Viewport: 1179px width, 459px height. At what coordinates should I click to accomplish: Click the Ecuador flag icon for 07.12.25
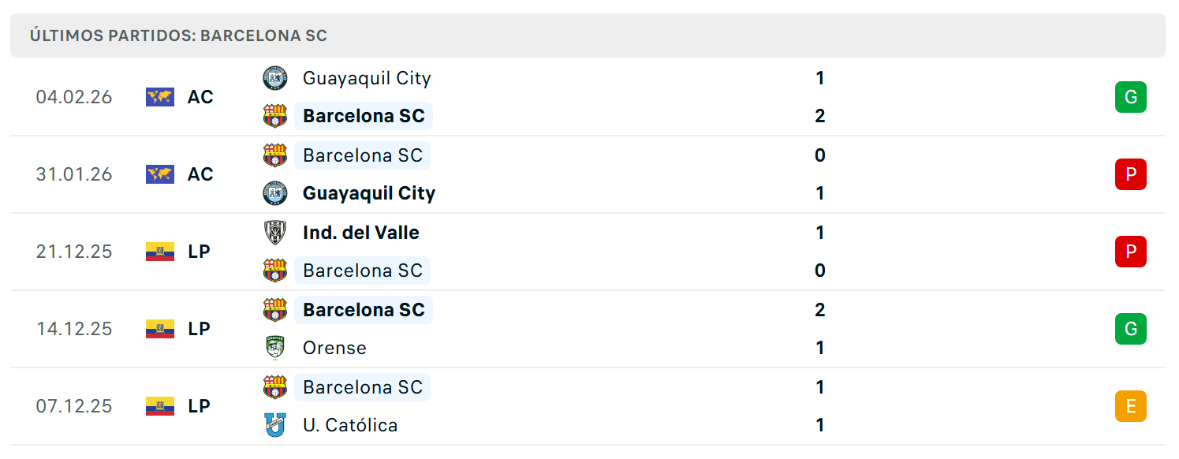click(160, 406)
